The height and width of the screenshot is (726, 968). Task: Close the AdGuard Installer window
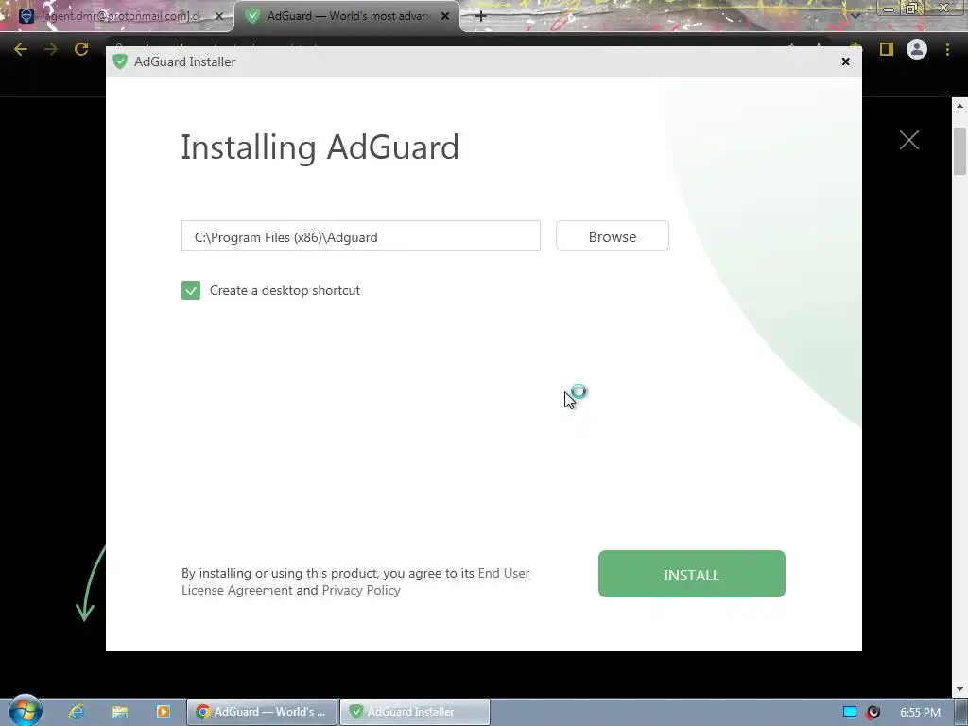click(846, 61)
